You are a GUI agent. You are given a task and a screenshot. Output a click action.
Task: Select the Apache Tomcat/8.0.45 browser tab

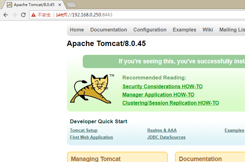point(34,5)
